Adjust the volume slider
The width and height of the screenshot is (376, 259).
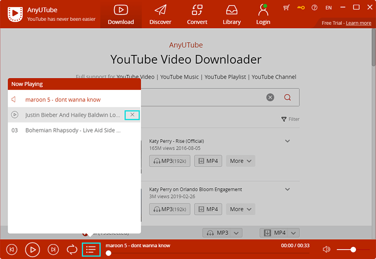(x=353, y=249)
